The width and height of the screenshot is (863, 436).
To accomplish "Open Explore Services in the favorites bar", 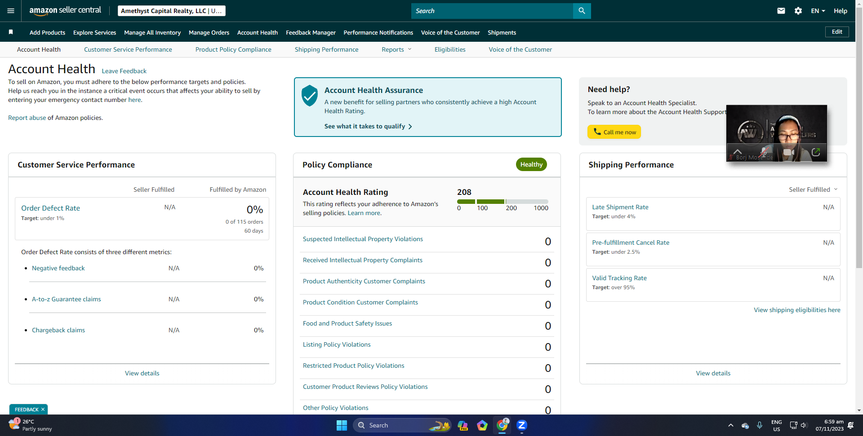I will coord(95,32).
